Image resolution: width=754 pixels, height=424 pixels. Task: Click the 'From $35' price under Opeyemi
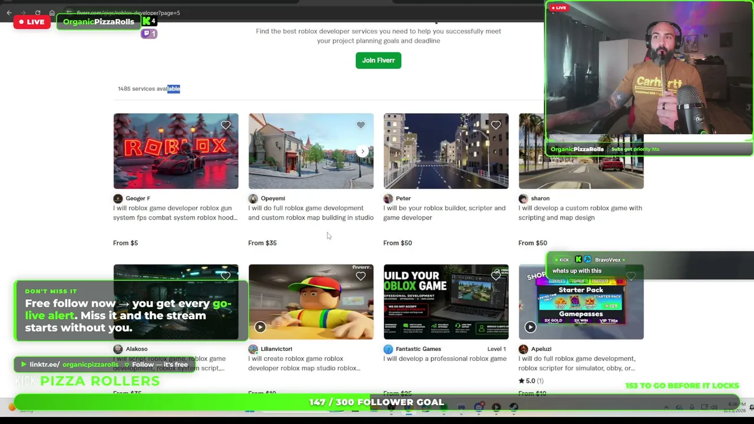262,243
